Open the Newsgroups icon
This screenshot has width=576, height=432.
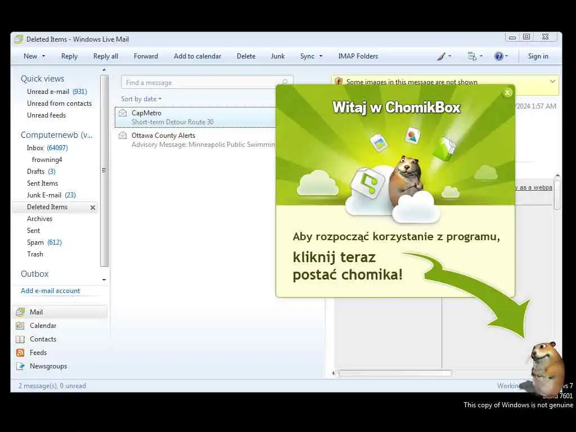pos(20,366)
